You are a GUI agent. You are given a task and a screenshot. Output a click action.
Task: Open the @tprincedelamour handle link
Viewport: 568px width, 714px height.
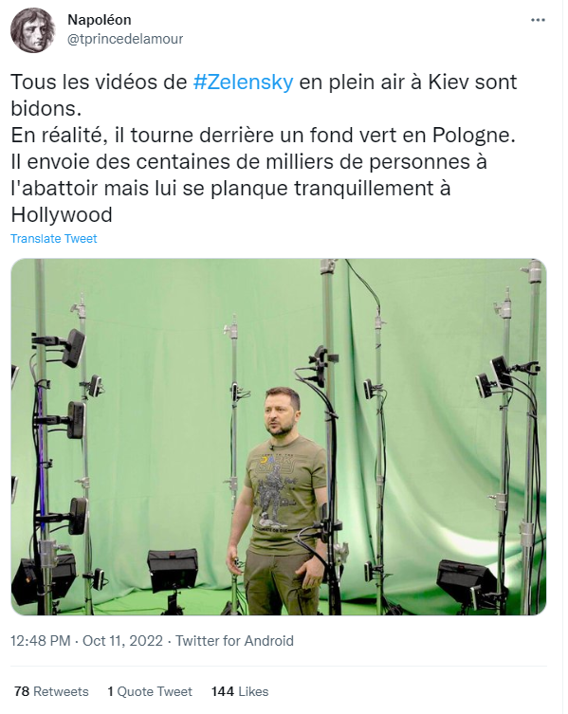coord(125,39)
